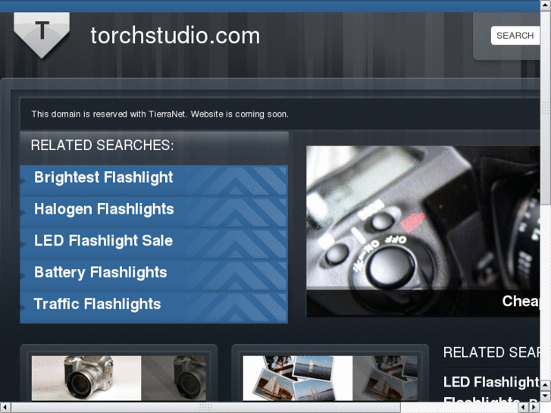Click the small arrow beside Traffic Flashlights
The image size is (551, 413).
(23, 308)
